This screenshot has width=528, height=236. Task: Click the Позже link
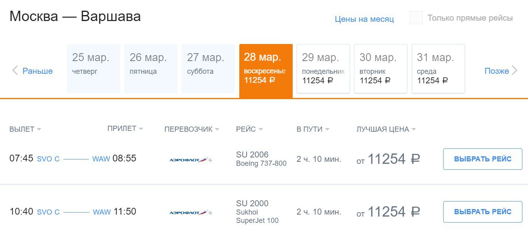[497, 71]
